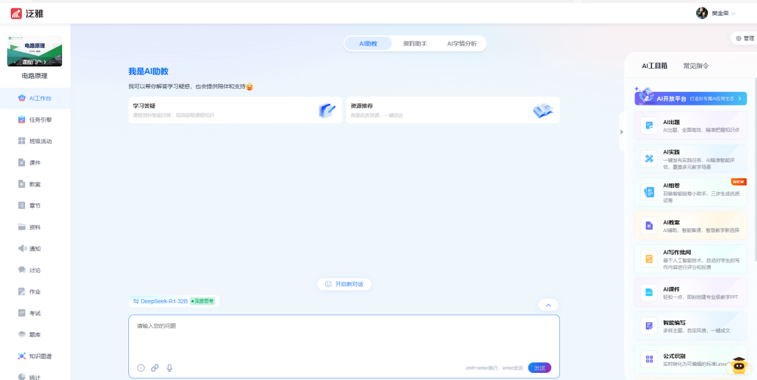Click the emoji icon in input box
This screenshot has height=380, width=757.
pos(141,368)
